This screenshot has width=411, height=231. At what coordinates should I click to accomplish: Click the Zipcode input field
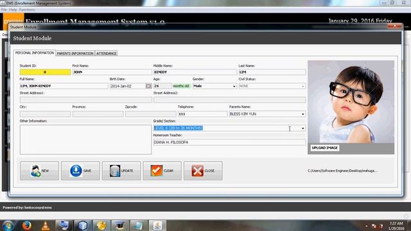click(151, 114)
